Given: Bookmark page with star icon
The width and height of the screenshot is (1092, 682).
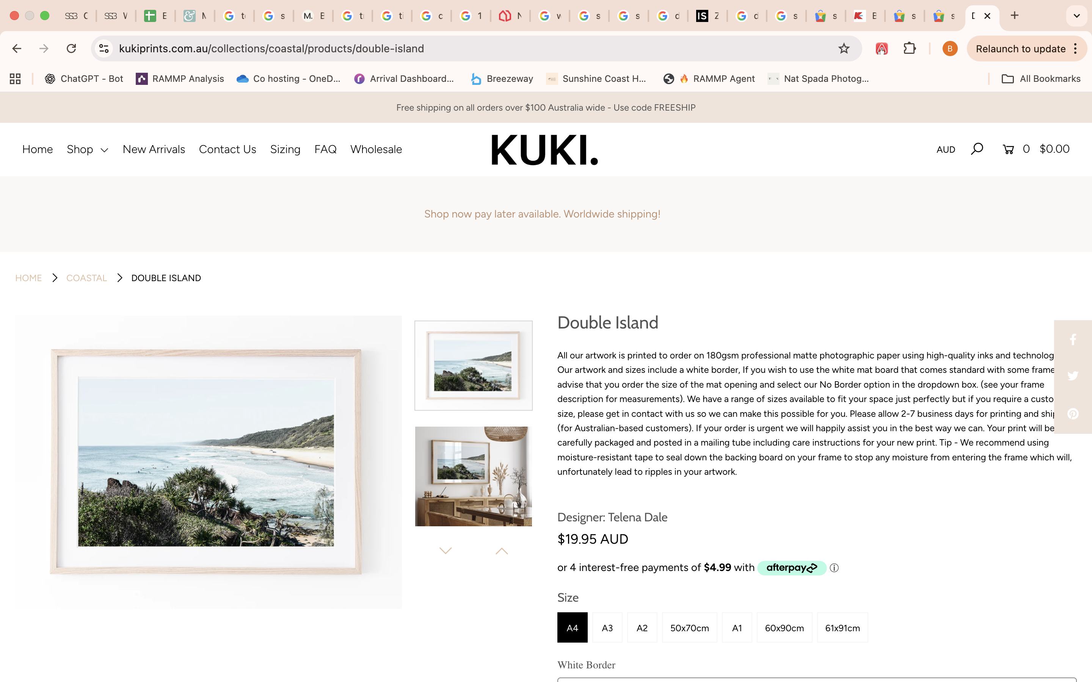Looking at the screenshot, I should pos(843,49).
